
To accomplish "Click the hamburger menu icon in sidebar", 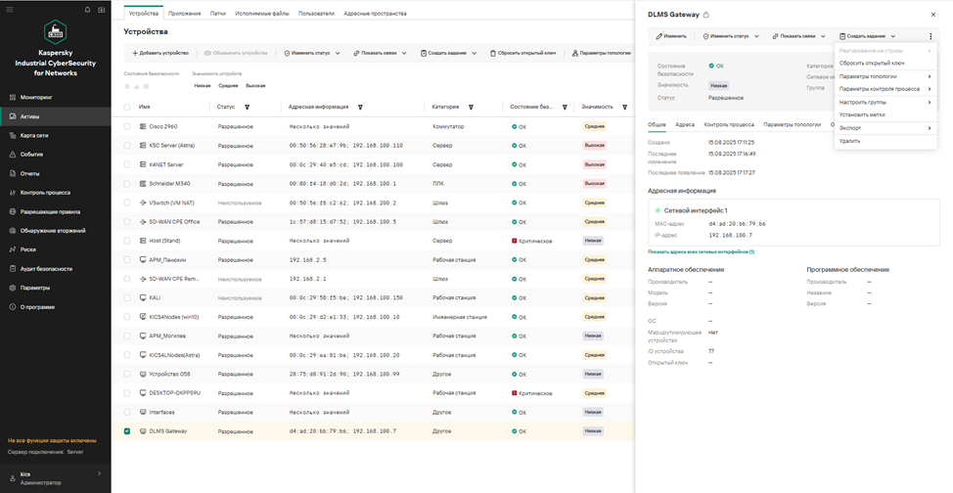I will pyautogui.click(x=9, y=10).
